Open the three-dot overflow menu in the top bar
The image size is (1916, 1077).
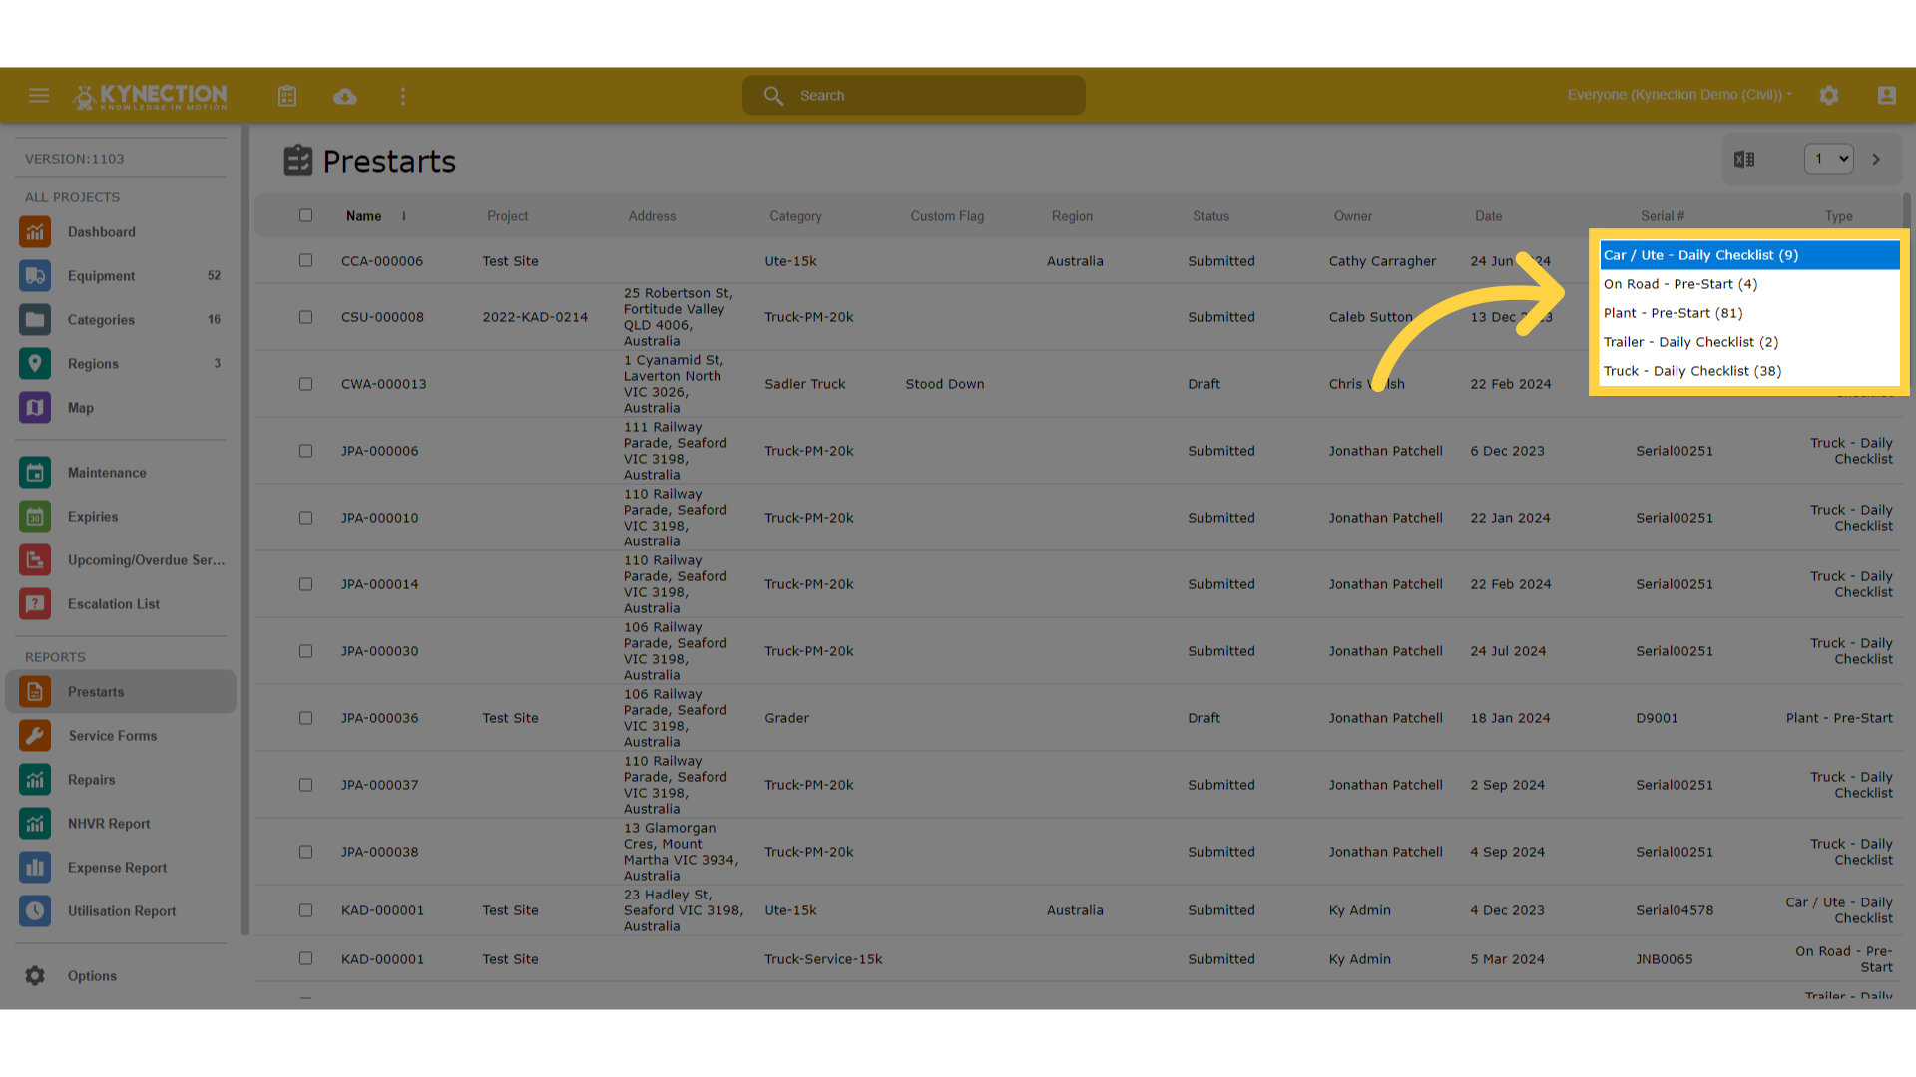(403, 95)
